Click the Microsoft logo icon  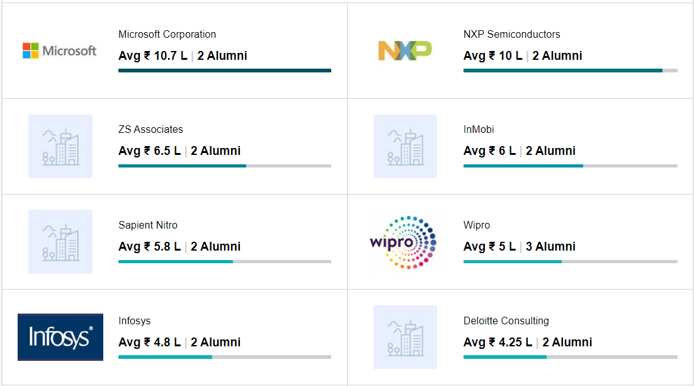(60, 50)
